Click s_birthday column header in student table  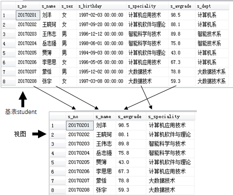[101, 6]
